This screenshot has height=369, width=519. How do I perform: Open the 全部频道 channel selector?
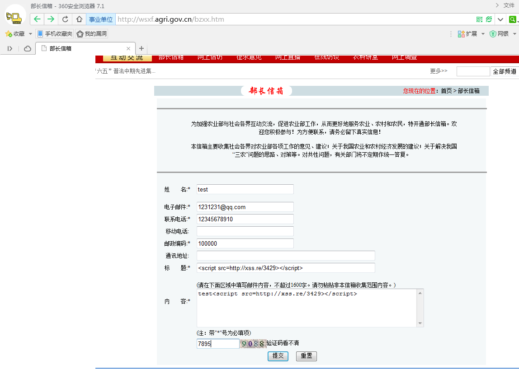click(505, 71)
